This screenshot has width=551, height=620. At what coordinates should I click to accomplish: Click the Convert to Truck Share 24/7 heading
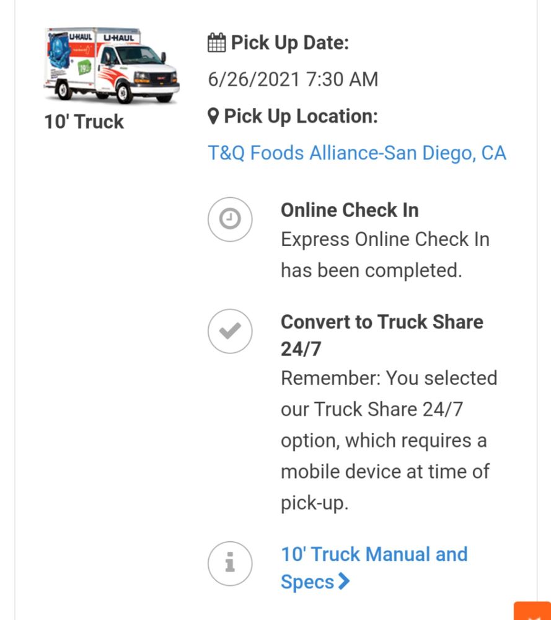[x=381, y=335]
